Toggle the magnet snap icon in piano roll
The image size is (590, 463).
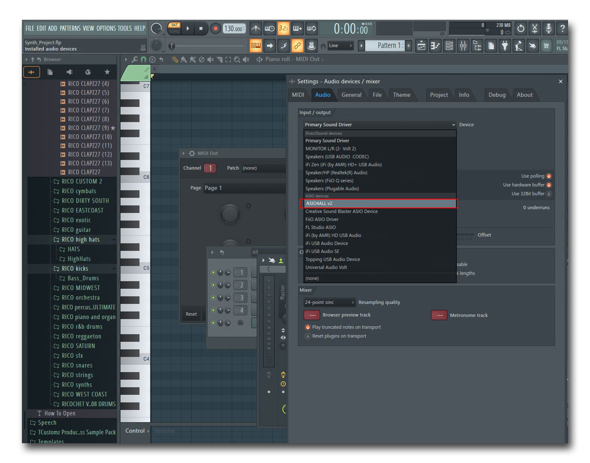click(x=144, y=59)
